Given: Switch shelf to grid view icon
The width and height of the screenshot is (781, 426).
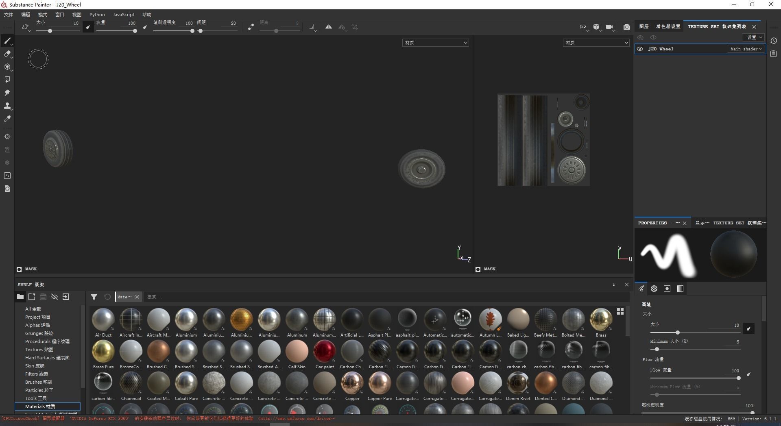Looking at the screenshot, I should tap(620, 311).
